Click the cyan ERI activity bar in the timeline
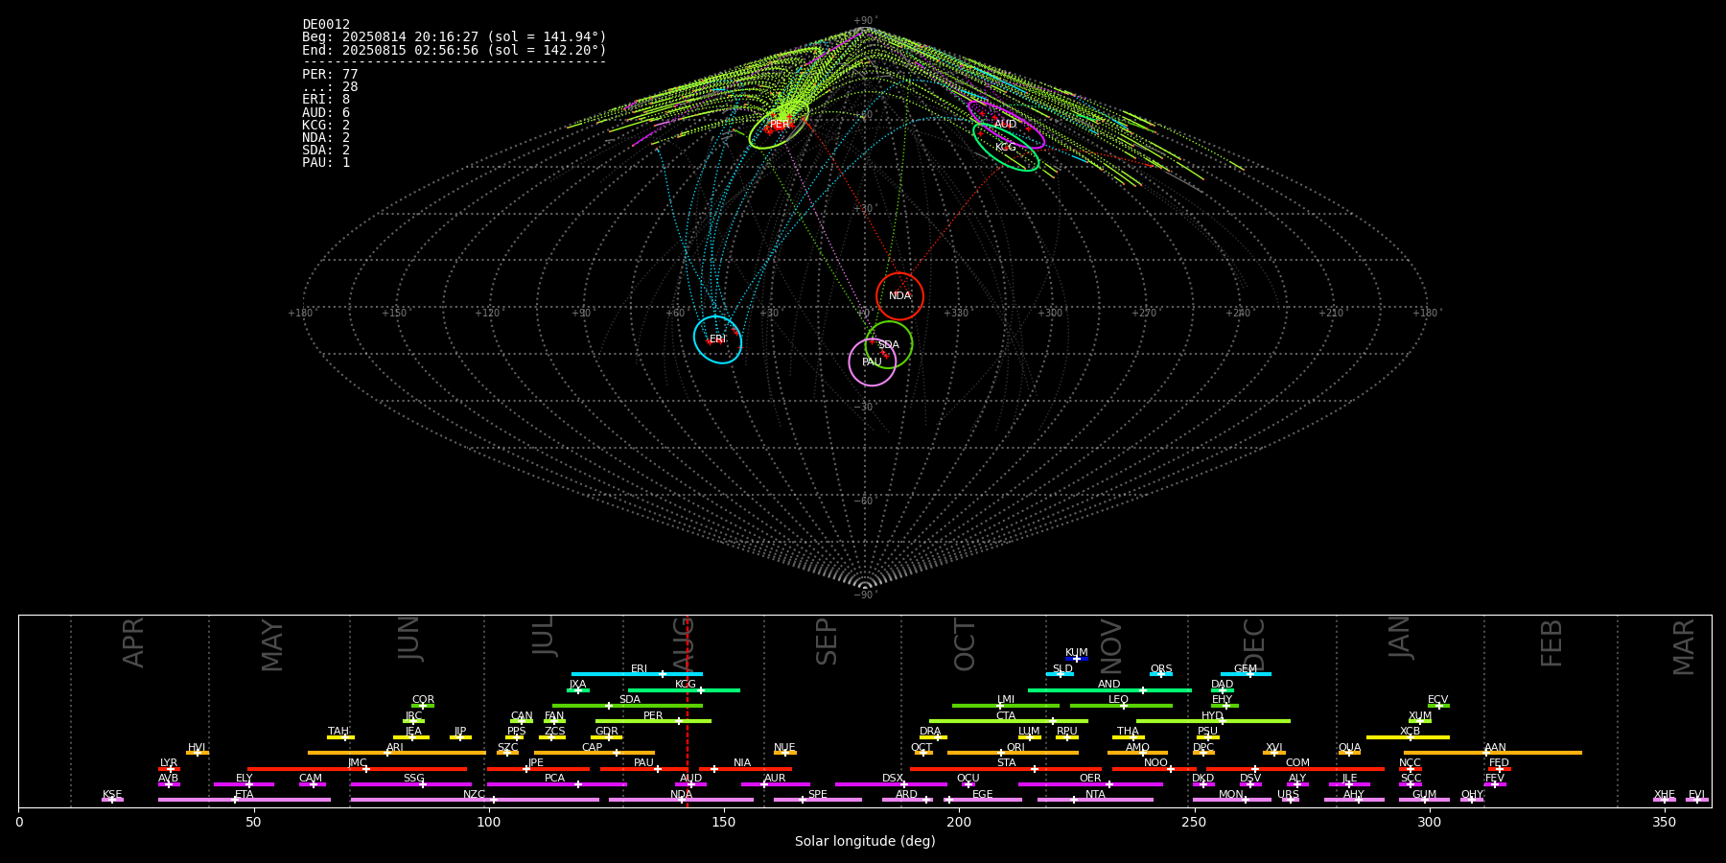 (x=637, y=674)
